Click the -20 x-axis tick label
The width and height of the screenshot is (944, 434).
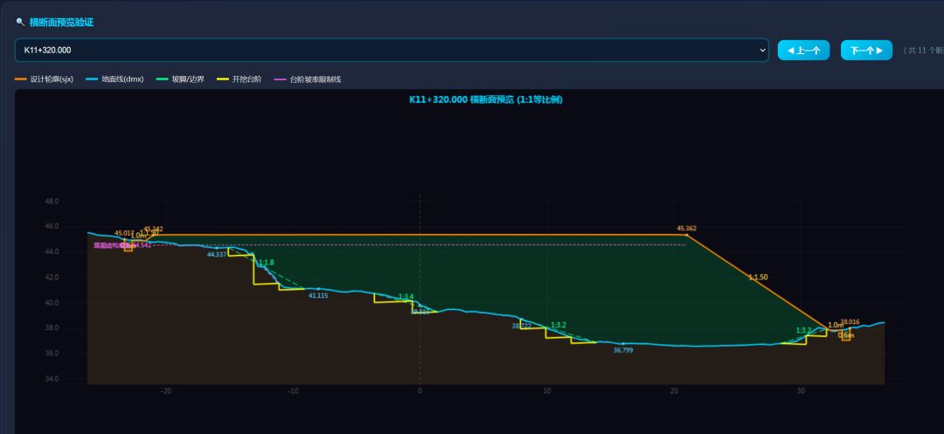pyautogui.click(x=166, y=391)
